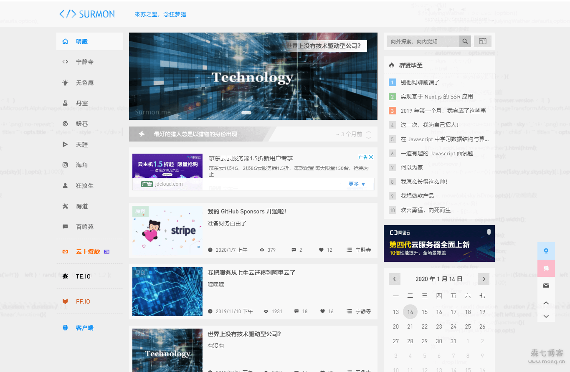Screen dimensions: 570x372
Task: Click the search input field 向外探索，向内觉知
Action: tap(422, 41)
